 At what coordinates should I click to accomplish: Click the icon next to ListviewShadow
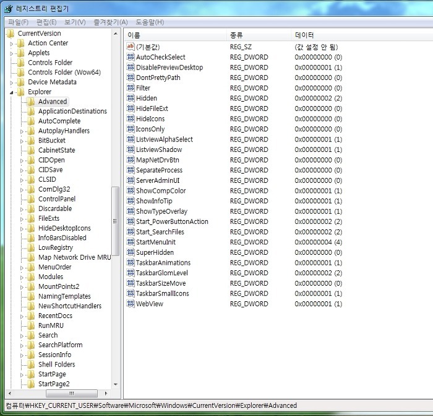pyautogui.click(x=131, y=149)
